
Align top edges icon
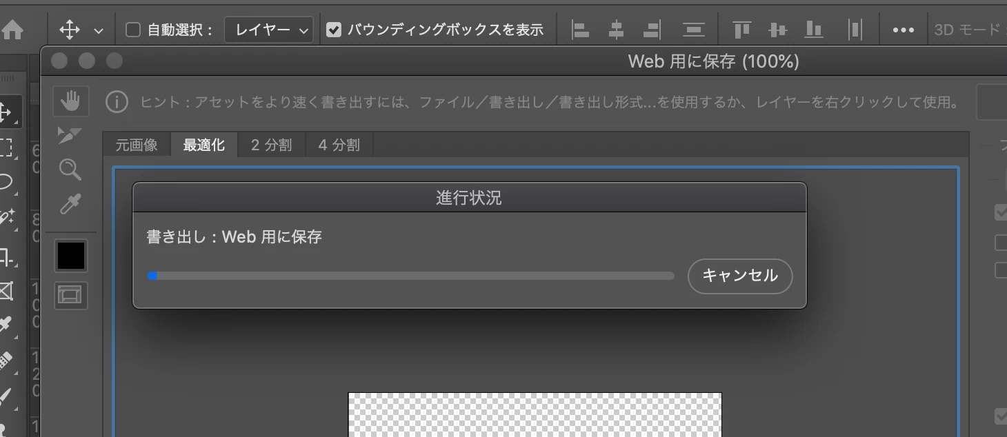pos(742,30)
